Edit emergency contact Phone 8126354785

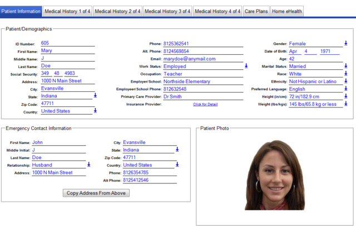pos(150,173)
